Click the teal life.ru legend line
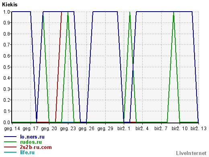The height and width of the screenshot is (157, 209). pos(10,152)
